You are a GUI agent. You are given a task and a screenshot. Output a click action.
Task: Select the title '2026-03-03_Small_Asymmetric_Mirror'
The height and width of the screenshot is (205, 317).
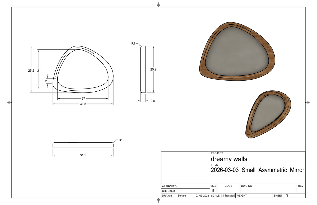(257, 170)
